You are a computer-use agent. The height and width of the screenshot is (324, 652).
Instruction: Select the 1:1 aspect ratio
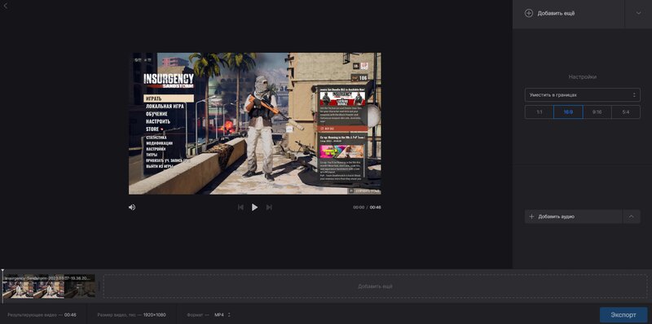click(539, 112)
